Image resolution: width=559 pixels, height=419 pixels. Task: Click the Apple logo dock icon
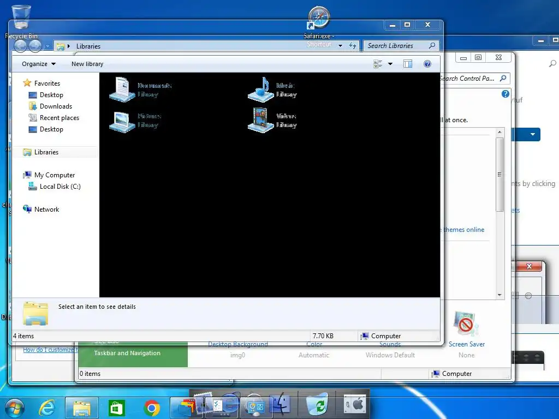[354, 404]
